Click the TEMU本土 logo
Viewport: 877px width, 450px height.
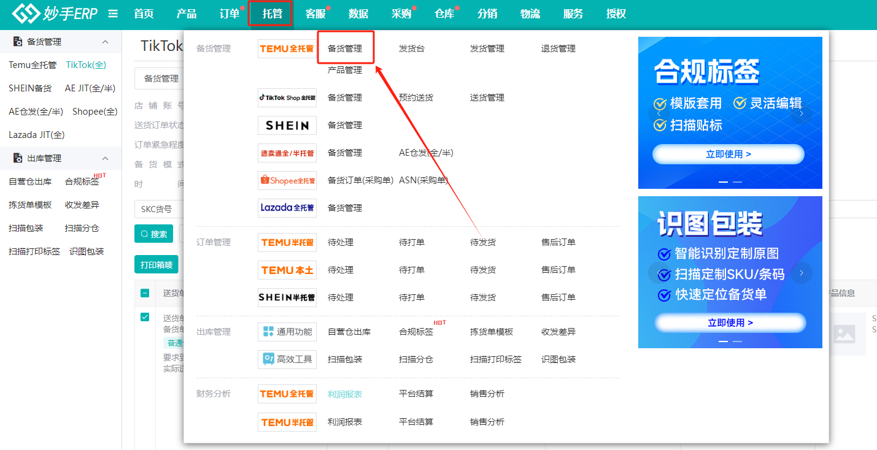coord(287,270)
